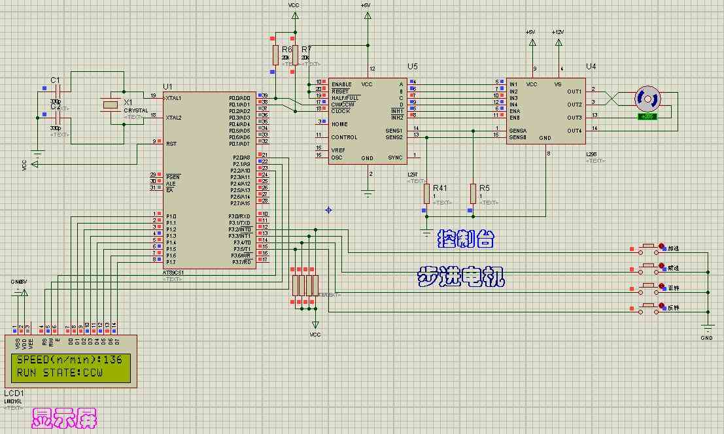Select resistor R41
The image size is (724, 434).
point(426,193)
